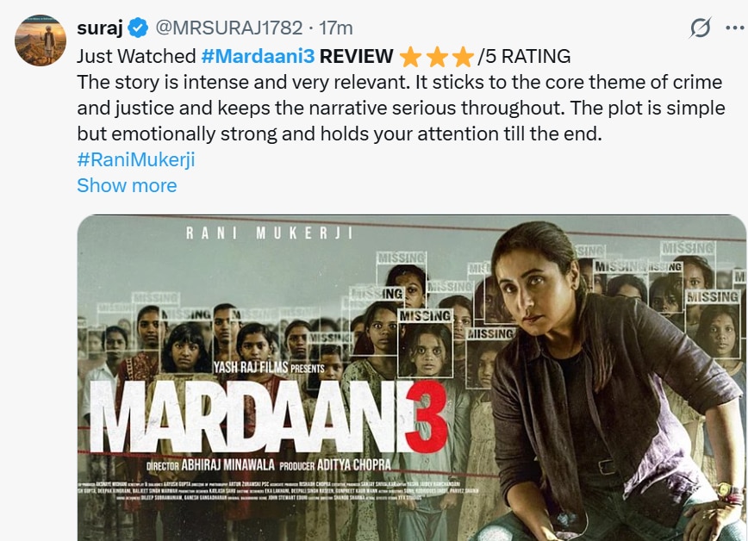The width and height of the screenshot is (748, 541).
Task: Open the Mardaani 3 poster image
Action: tap(412, 378)
